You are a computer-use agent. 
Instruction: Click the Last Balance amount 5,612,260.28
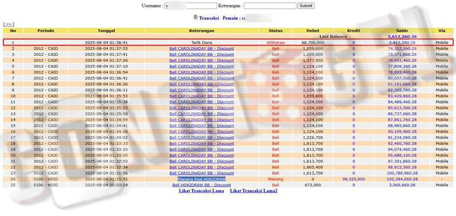click(x=402, y=36)
